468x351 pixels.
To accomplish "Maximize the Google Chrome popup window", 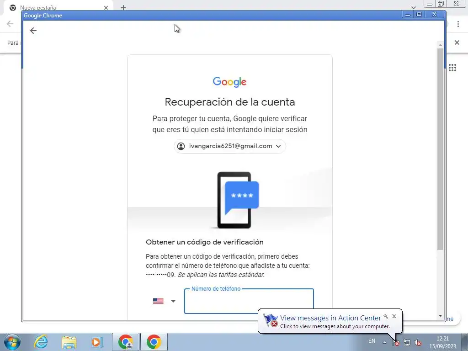I will pos(419,14).
